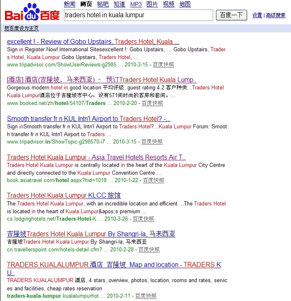The image size is (291, 301).
Task: Click the 百度一下 search button
Action: tap(231, 15)
